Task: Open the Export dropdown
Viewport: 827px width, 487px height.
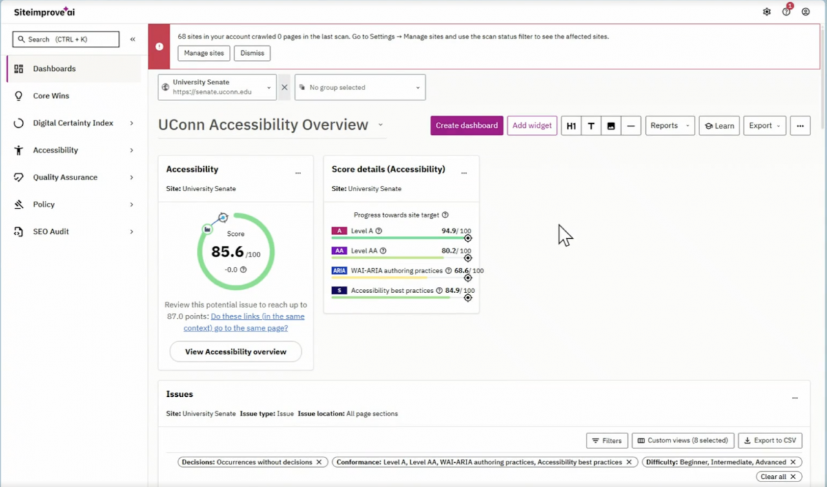Action: point(765,126)
